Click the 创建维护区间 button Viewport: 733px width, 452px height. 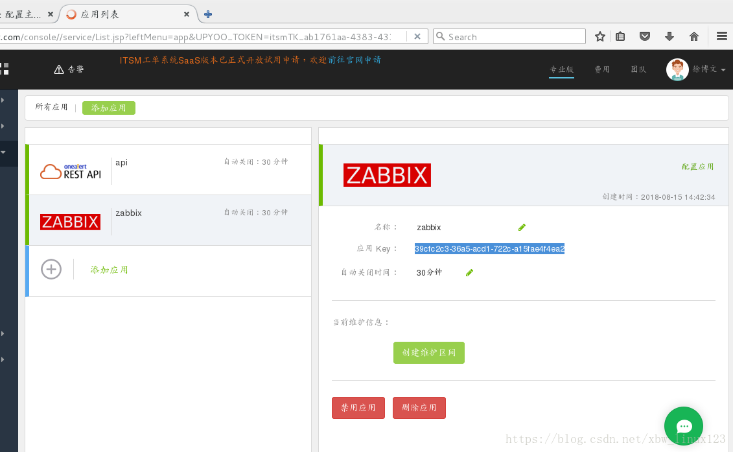(428, 353)
